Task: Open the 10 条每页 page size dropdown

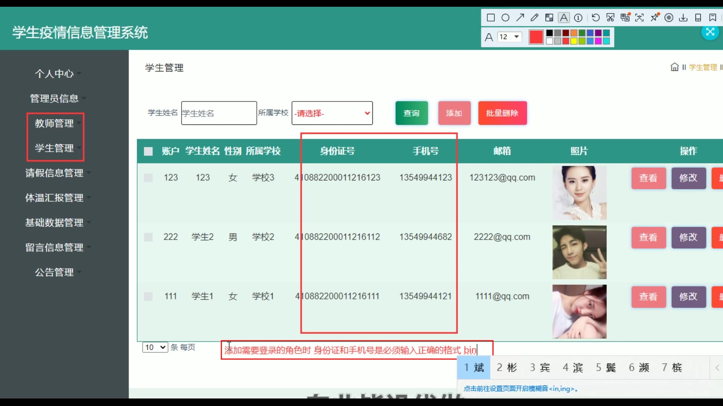Action: click(155, 347)
